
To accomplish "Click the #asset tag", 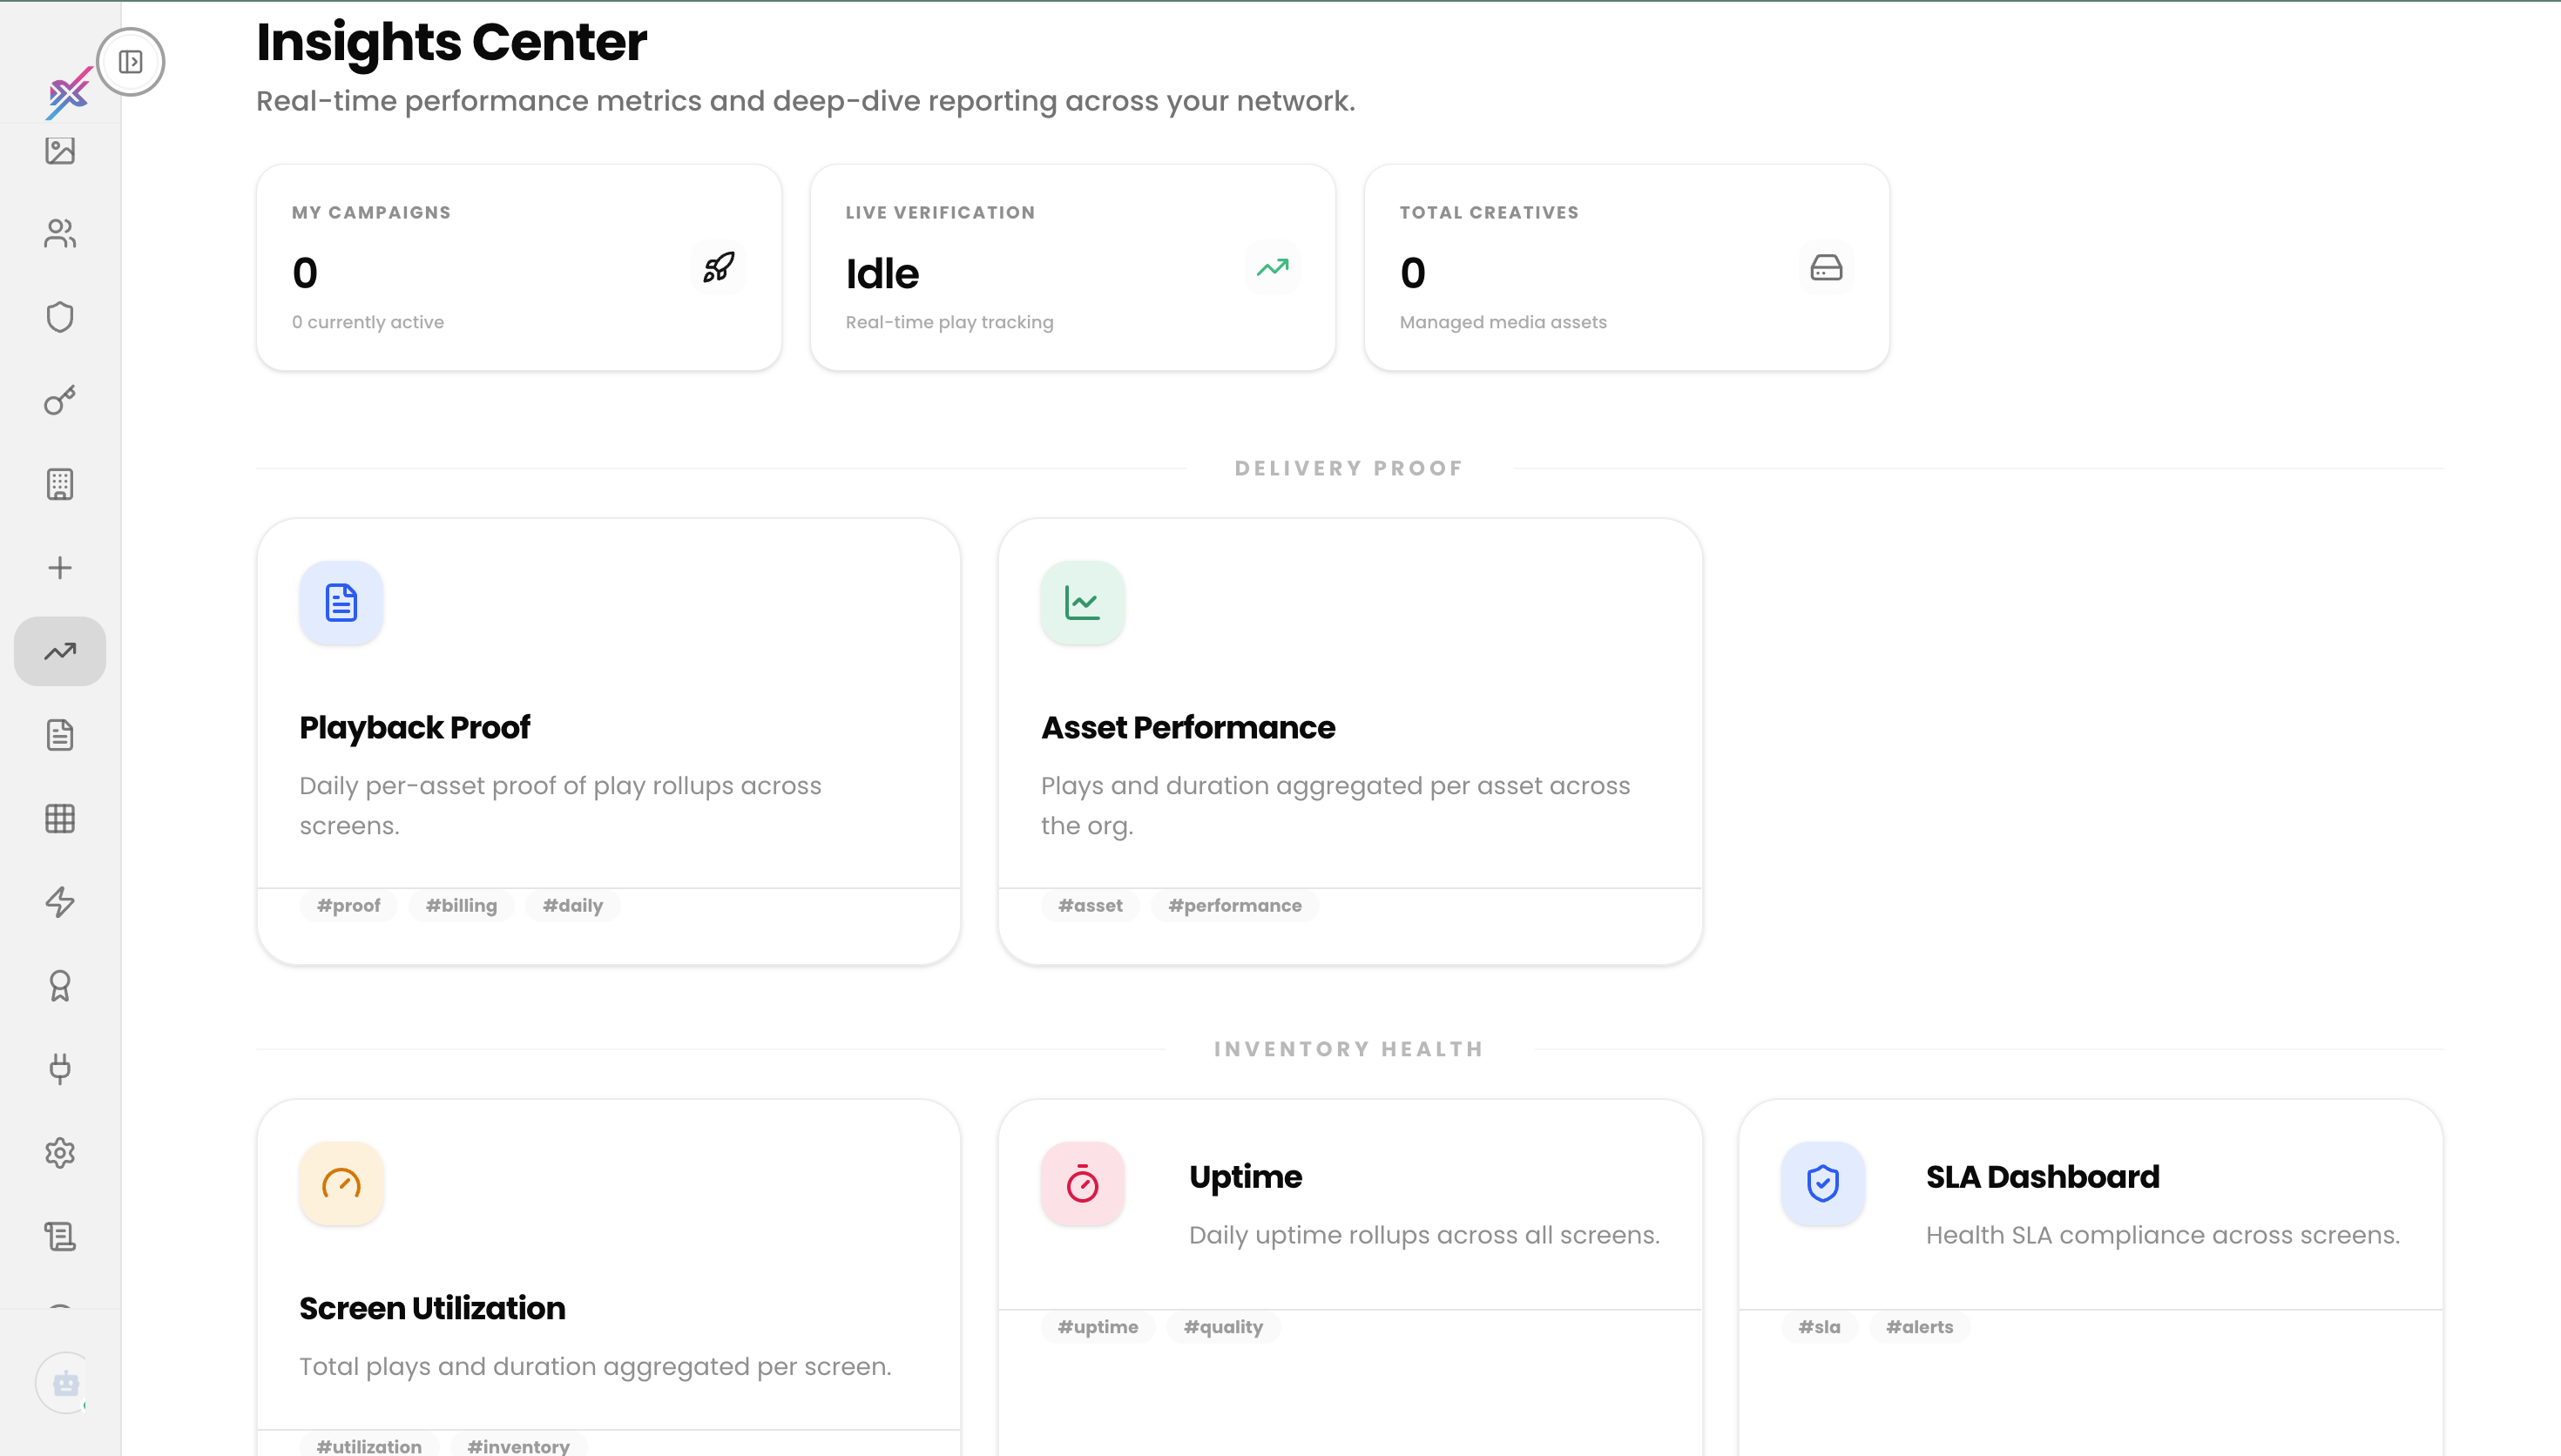I will [x=1090, y=906].
